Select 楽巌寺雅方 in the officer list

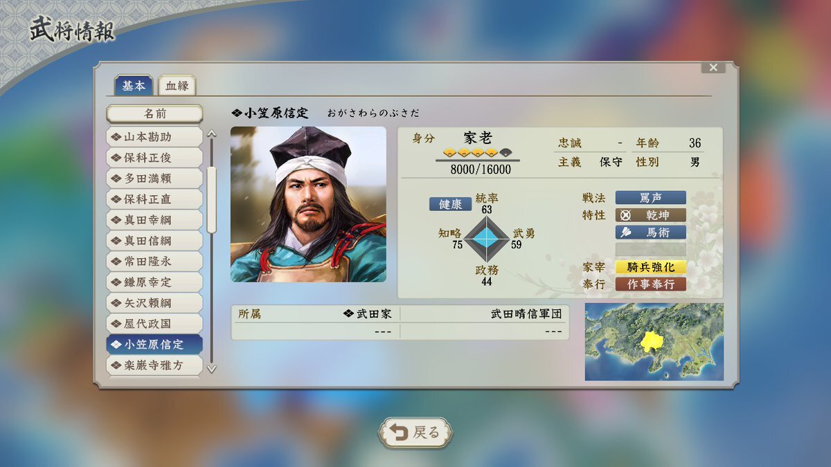click(154, 365)
